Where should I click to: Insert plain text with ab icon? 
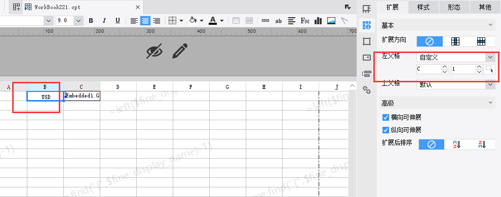pos(279,21)
